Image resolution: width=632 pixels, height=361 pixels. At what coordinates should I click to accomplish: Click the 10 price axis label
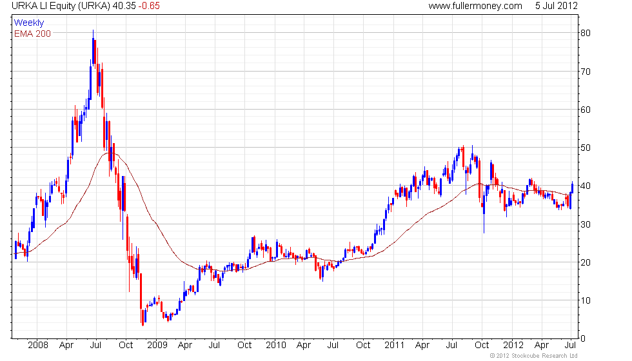(x=586, y=300)
